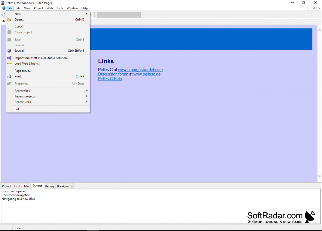Click the start page scroll up arrow

pos(320,30)
